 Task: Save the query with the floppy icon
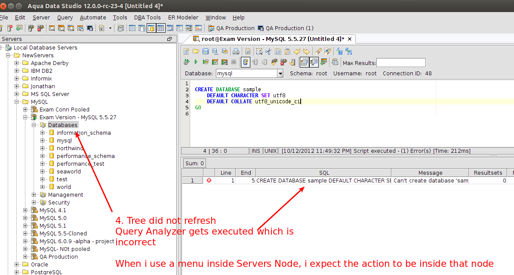(206, 52)
